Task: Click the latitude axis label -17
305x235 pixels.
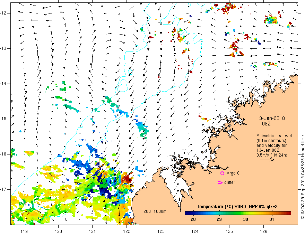Action: point(3,189)
